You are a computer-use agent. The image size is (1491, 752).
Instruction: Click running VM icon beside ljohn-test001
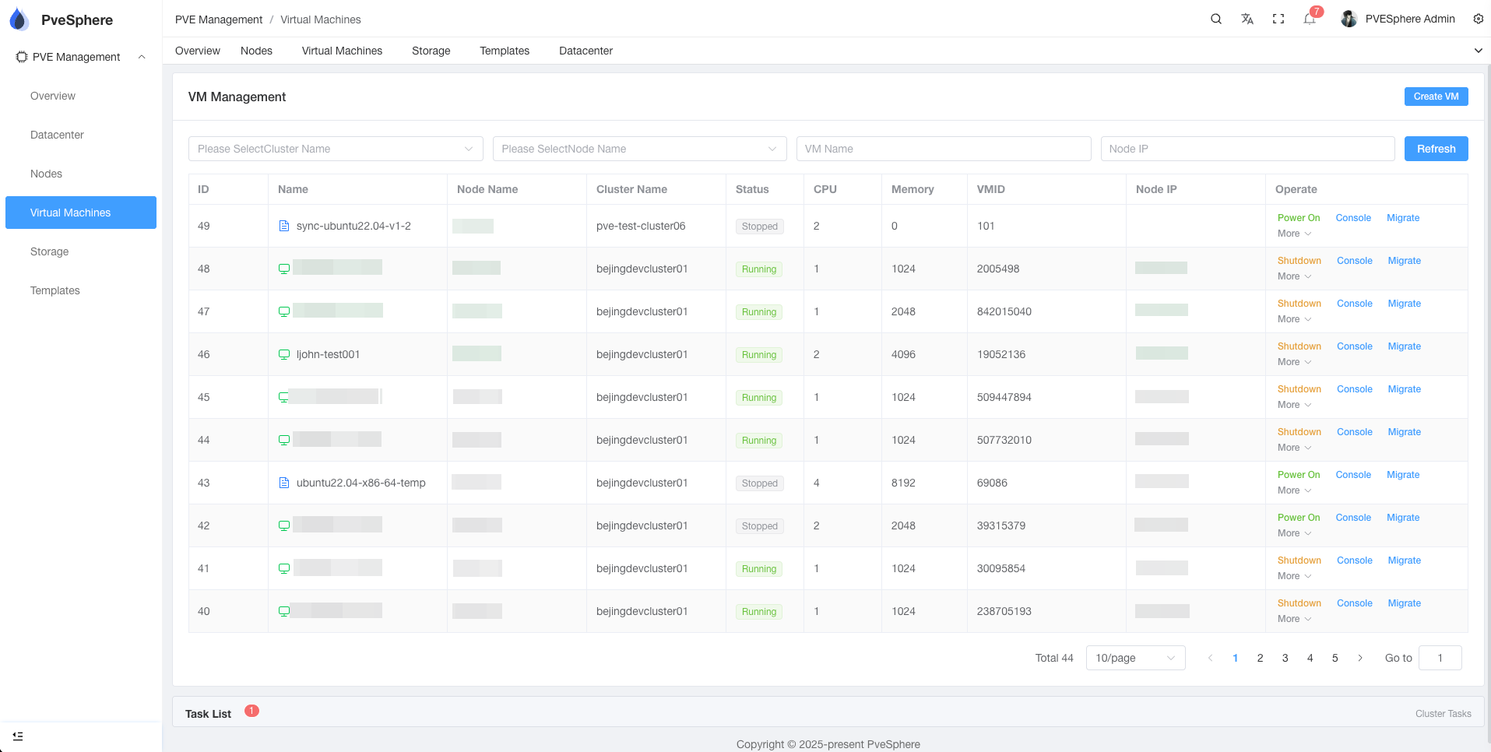click(283, 353)
